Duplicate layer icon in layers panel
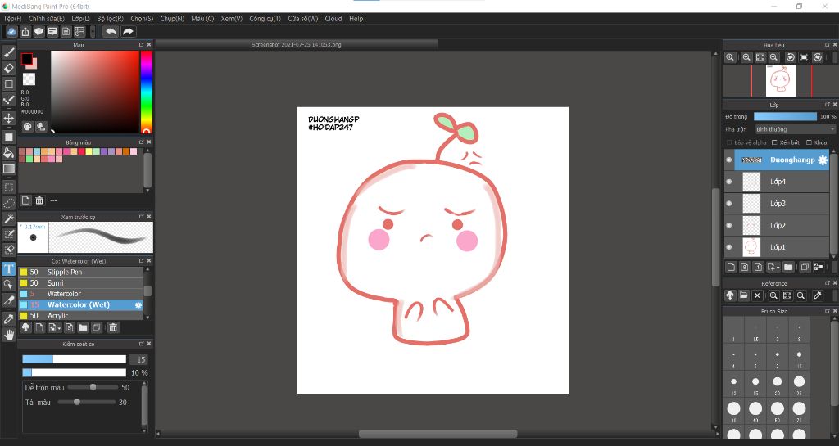 [x=805, y=267]
